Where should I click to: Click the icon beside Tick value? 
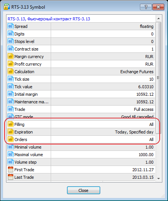pyautogui.click(x=11, y=87)
